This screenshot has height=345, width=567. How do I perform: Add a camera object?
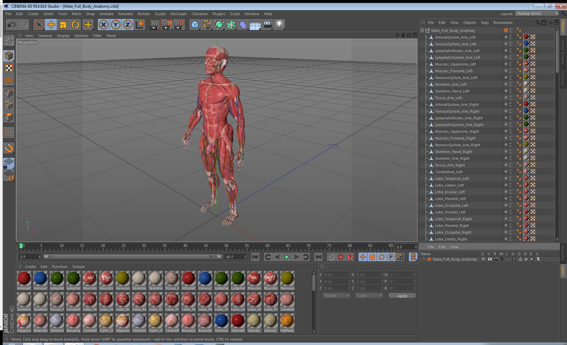click(267, 25)
